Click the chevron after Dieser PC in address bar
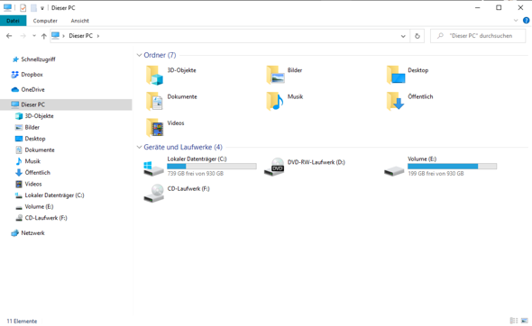 click(x=98, y=36)
